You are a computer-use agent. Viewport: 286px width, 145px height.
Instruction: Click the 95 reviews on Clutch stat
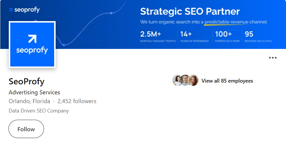[258, 37]
